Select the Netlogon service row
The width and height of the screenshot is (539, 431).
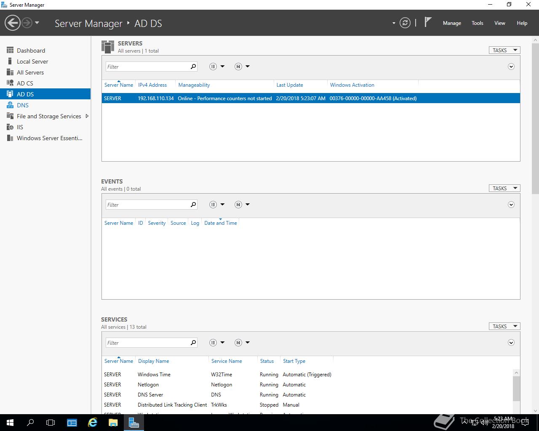[x=307, y=385]
